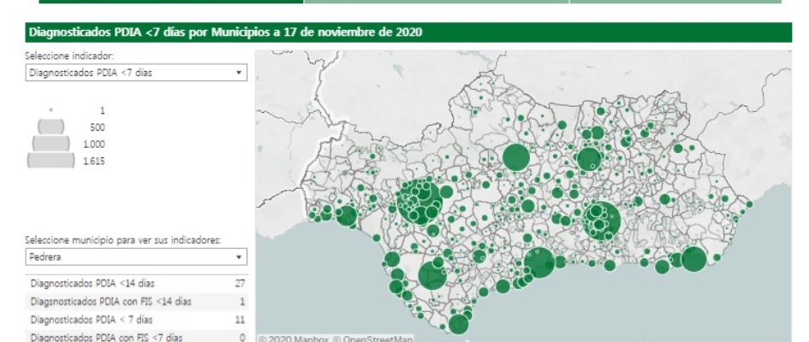Select the 1.615 size legend entry
Viewport: 809px width, 342px height.
click(51, 160)
